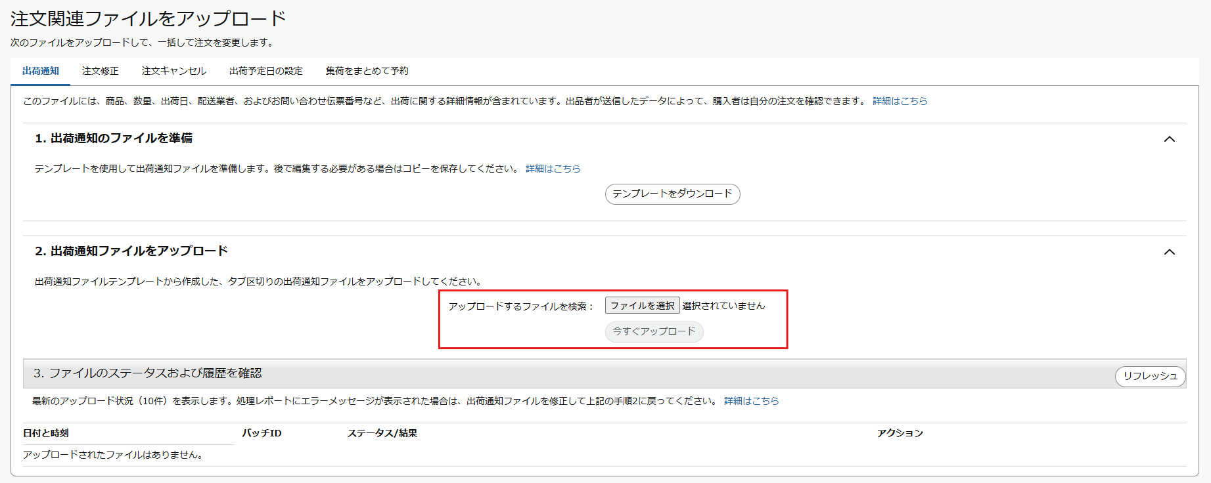Click the 2. 出荷通知ファイルをアップロード heading
Viewport: 1211px width, 483px height.
click(131, 251)
